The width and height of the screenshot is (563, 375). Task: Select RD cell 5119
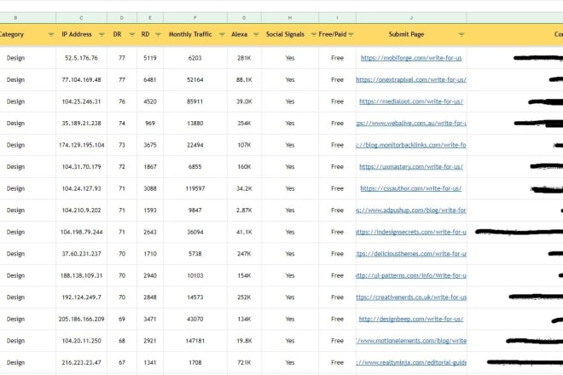click(x=150, y=58)
